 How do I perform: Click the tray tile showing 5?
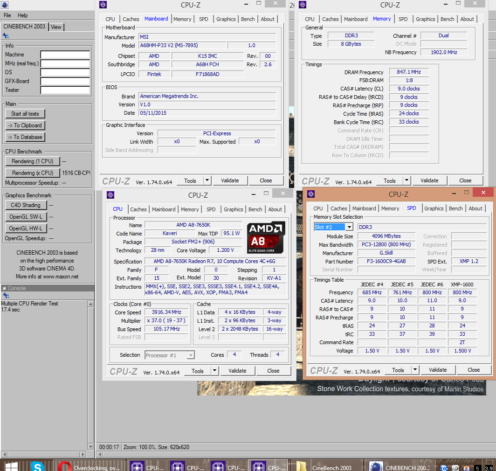477,468
